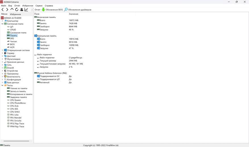
Task: Switch to the Меню sidebar tab
Action: (4, 14)
